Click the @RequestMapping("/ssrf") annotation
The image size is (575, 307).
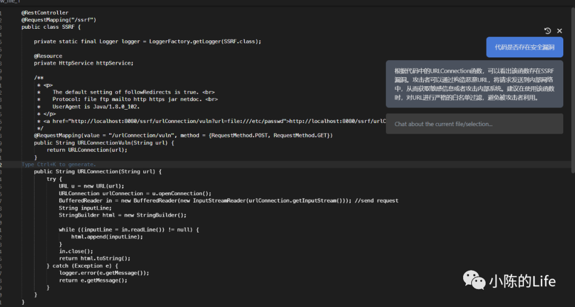coord(59,20)
